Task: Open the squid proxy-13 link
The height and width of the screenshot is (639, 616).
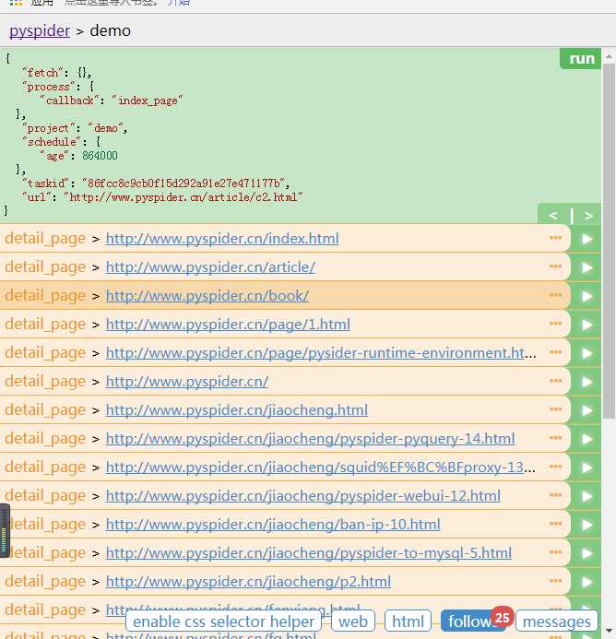Action: pyautogui.click(x=320, y=467)
